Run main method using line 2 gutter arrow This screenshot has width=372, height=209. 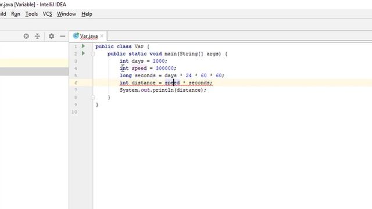[x=83, y=53]
